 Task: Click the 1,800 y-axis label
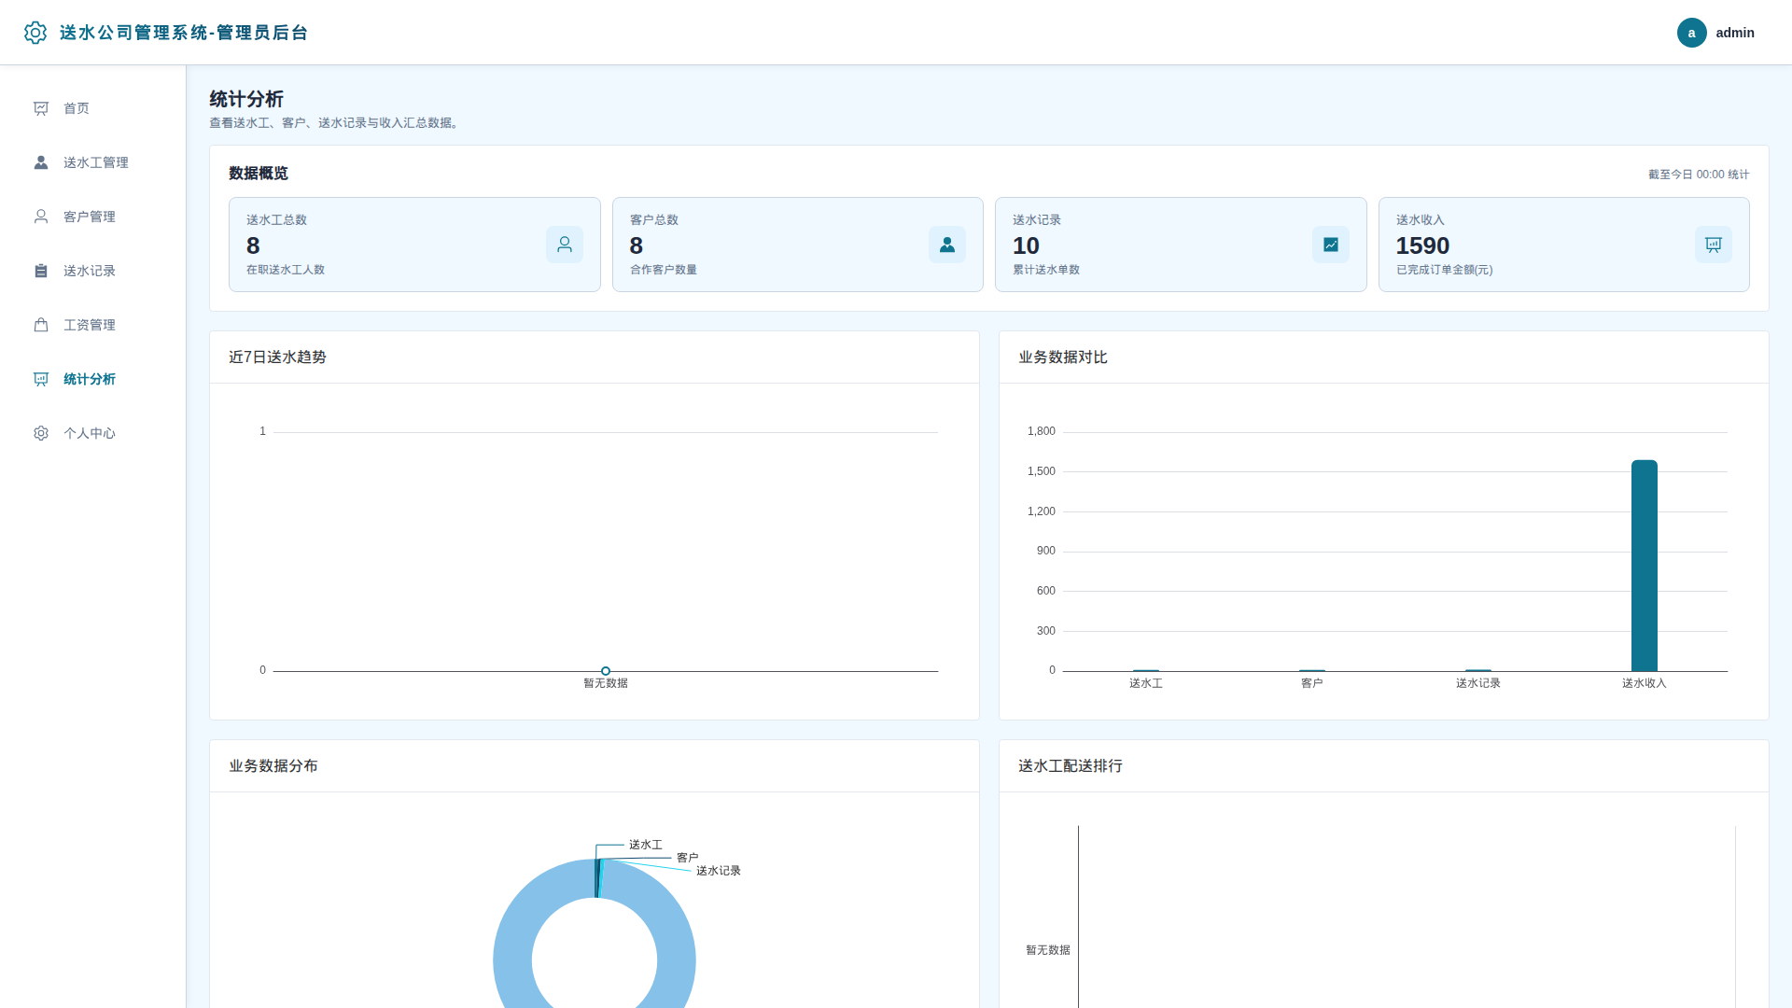[1042, 431]
